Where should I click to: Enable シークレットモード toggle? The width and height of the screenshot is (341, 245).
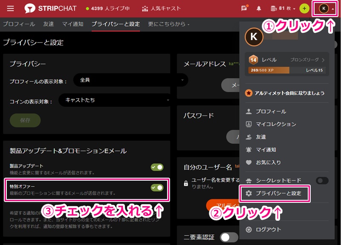tap(322, 181)
